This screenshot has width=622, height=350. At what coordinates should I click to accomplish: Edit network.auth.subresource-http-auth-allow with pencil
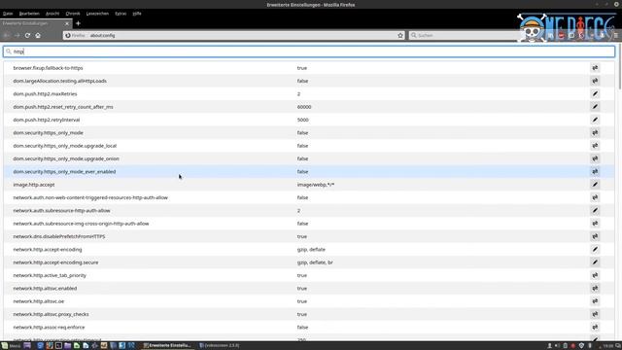point(595,210)
